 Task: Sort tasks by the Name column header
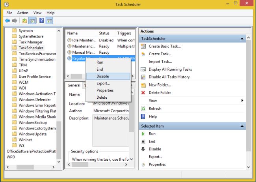point(81,33)
